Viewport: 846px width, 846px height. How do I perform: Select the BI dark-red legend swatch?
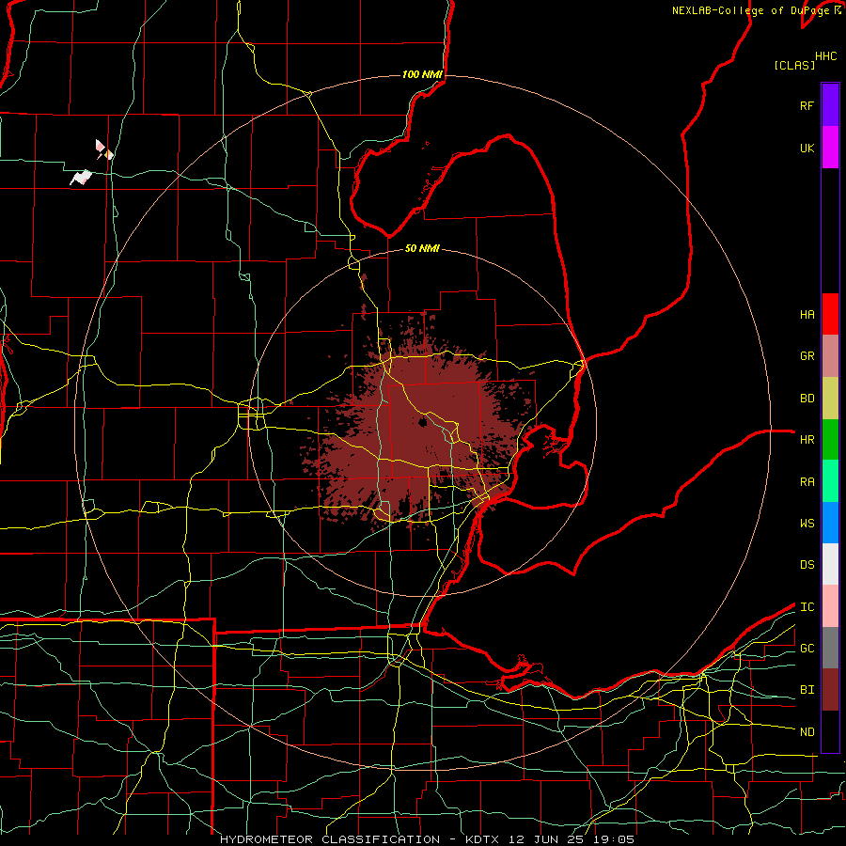pyautogui.click(x=830, y=690)
